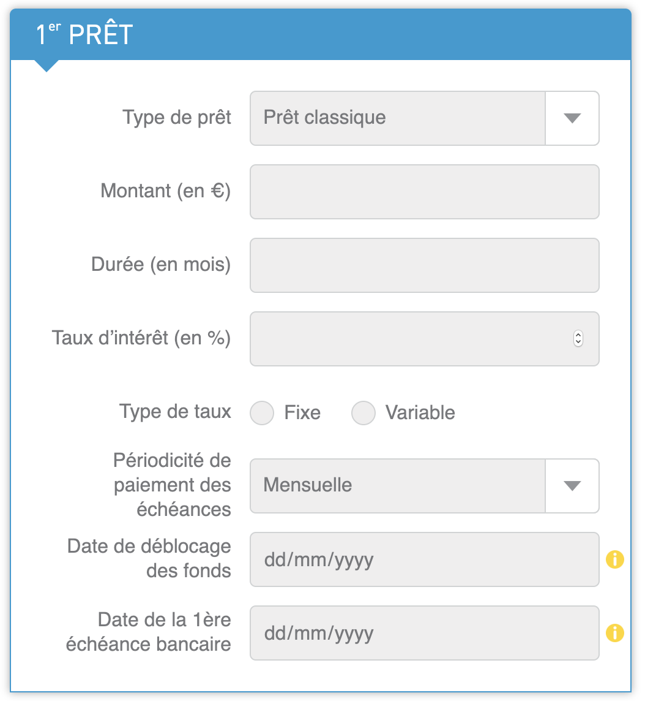Click the Type de prêt dropdown arrow
645x701 pixels.
[x=572, y=118]
